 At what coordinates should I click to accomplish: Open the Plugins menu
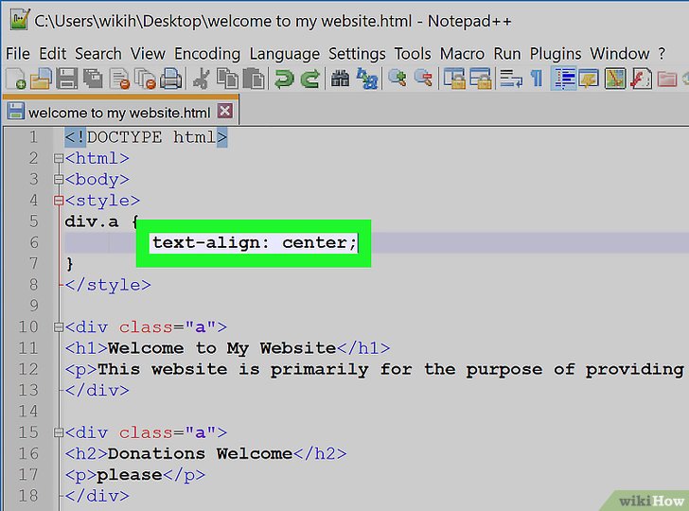pos(555,54)
